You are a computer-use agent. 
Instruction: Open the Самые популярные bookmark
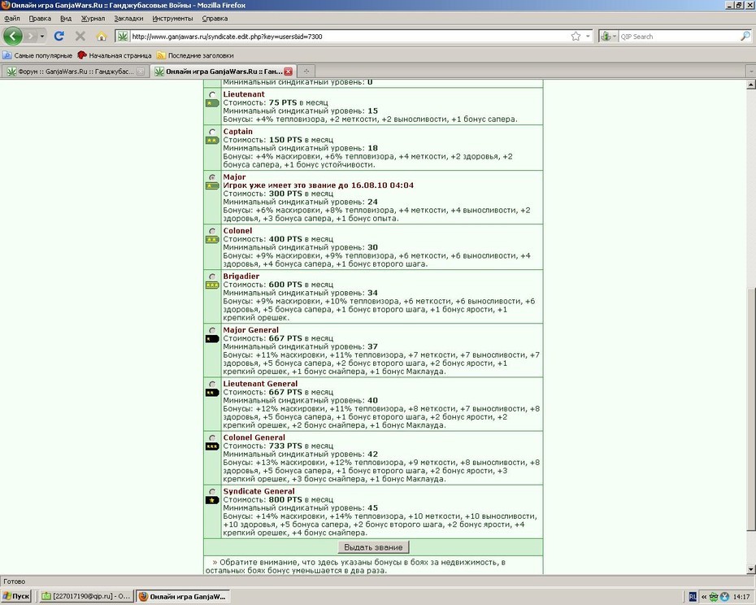pos(37,55)
